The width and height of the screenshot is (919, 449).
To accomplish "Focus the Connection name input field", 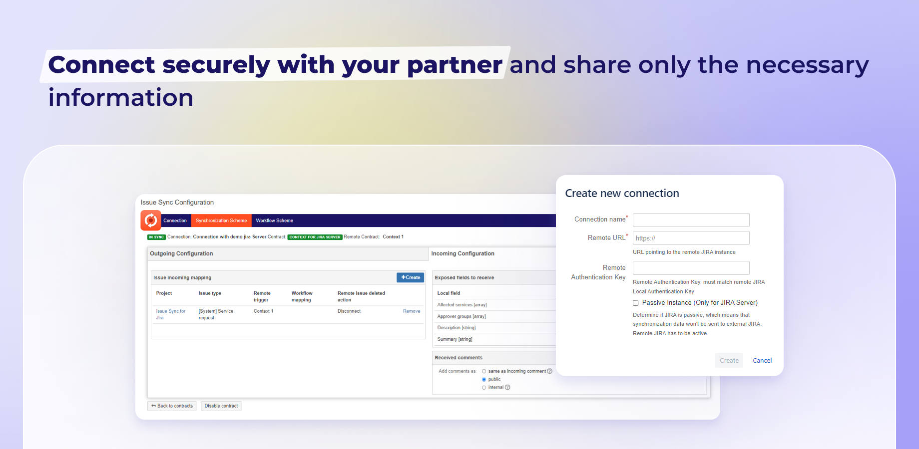I will coord(691,220).
